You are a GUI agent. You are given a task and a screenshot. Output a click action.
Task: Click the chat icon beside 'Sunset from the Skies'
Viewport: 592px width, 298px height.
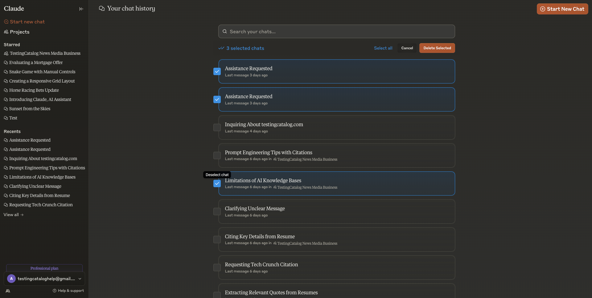6,109
